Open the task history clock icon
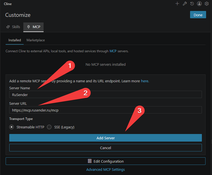 (x=192, y=4)
